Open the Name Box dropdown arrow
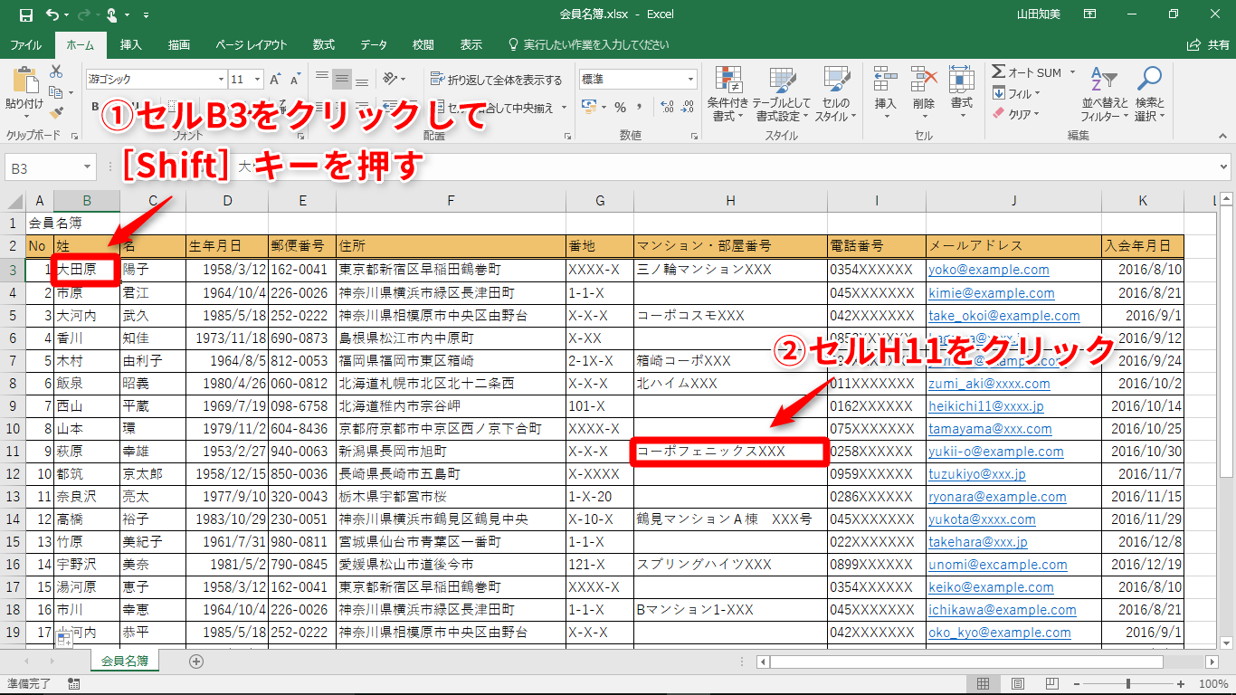 (87, 168)
